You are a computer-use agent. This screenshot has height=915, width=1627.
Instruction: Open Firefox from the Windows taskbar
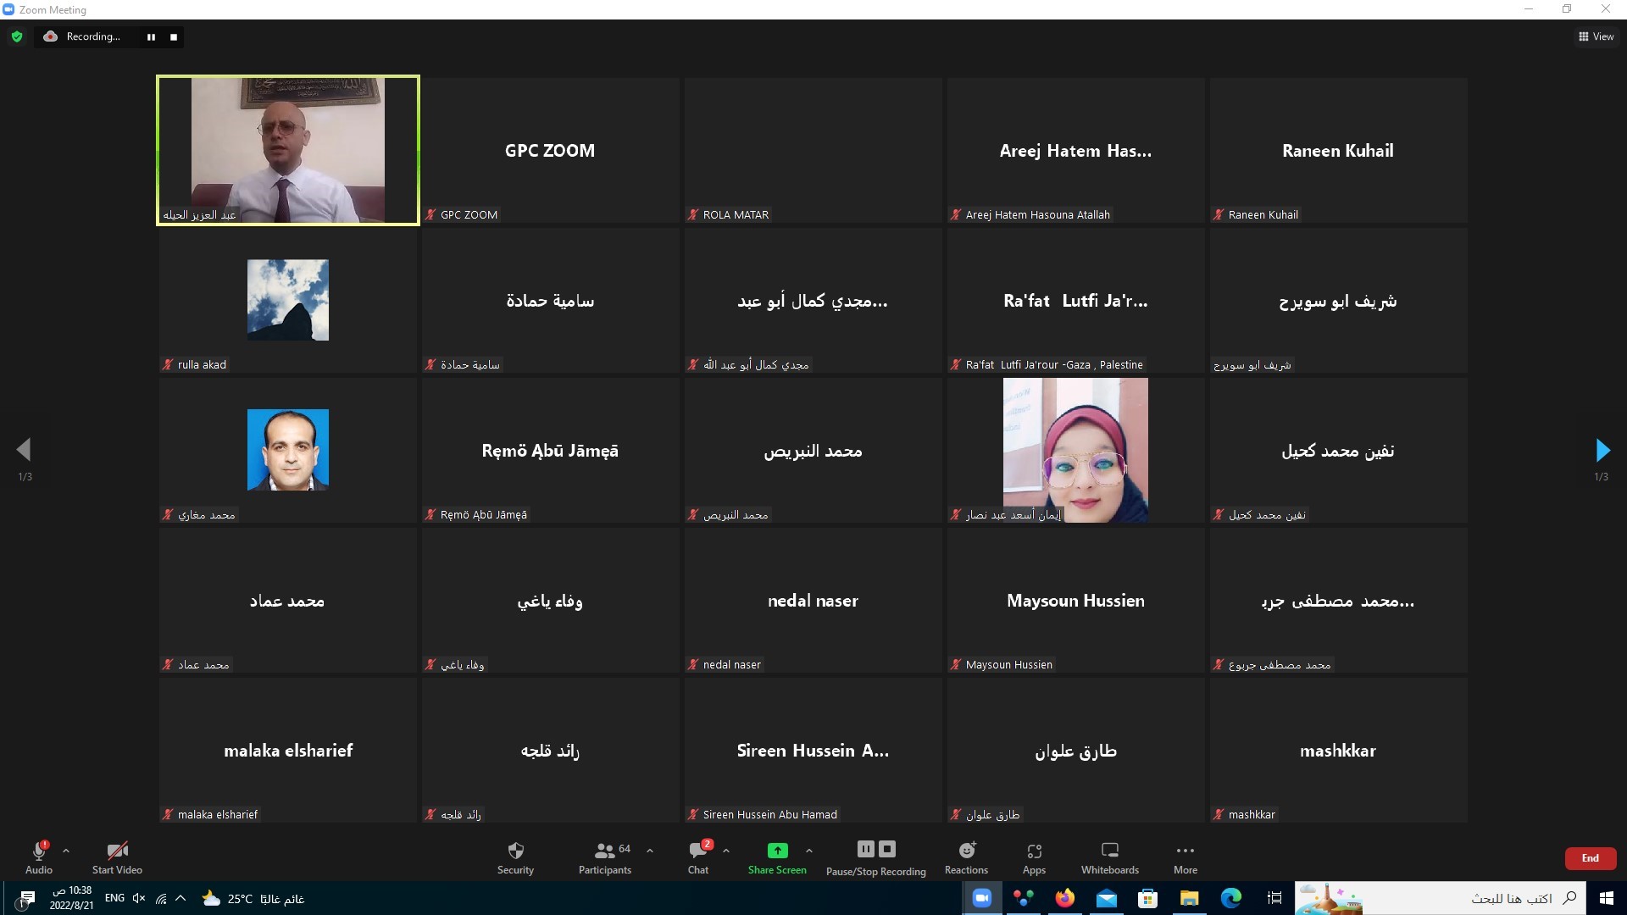point(1064,898)
